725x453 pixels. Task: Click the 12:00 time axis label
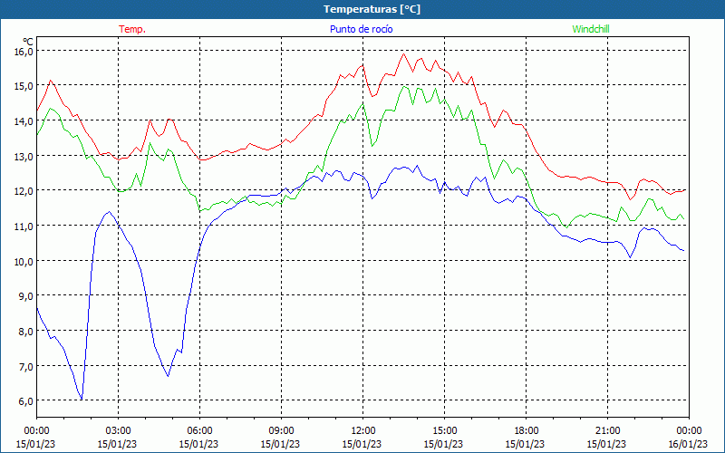363,431
